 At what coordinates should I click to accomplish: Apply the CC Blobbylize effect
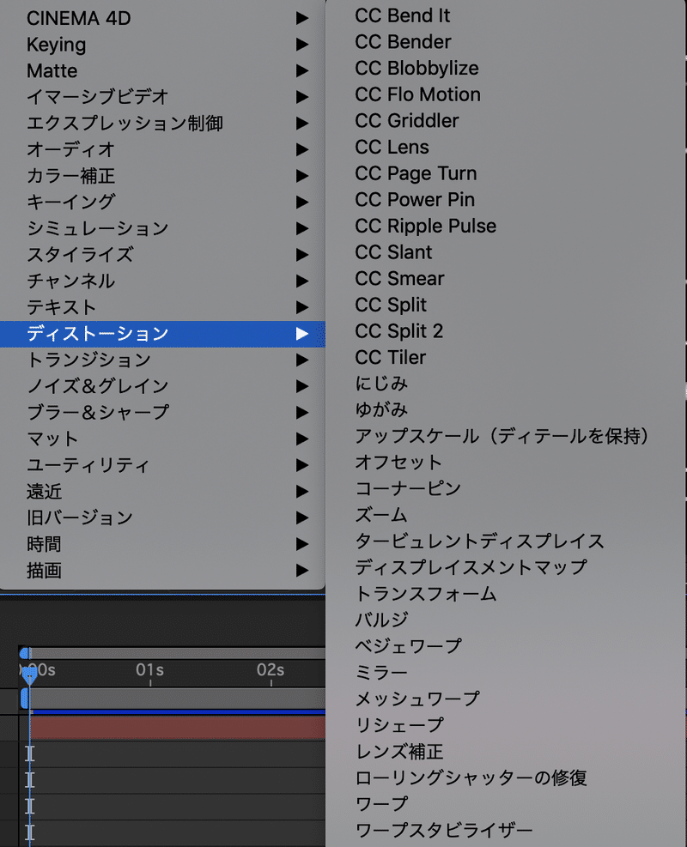506,68
